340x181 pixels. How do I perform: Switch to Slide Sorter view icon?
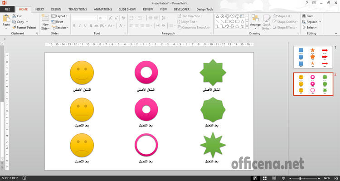pyautogui.click(x=265, y=178)
